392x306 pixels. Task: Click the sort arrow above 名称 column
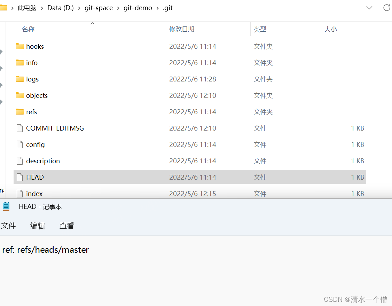click(x=93, y=24)
